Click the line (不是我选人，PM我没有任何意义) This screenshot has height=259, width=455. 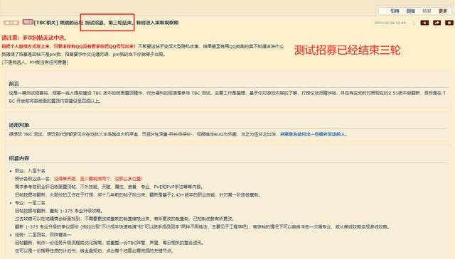click(x=35, y=62)
